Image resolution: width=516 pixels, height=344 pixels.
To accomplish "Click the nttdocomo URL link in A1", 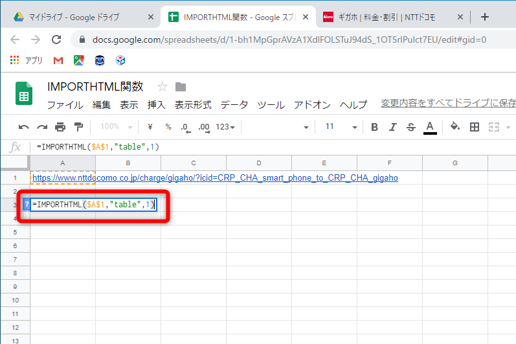I will coord(215,178).
